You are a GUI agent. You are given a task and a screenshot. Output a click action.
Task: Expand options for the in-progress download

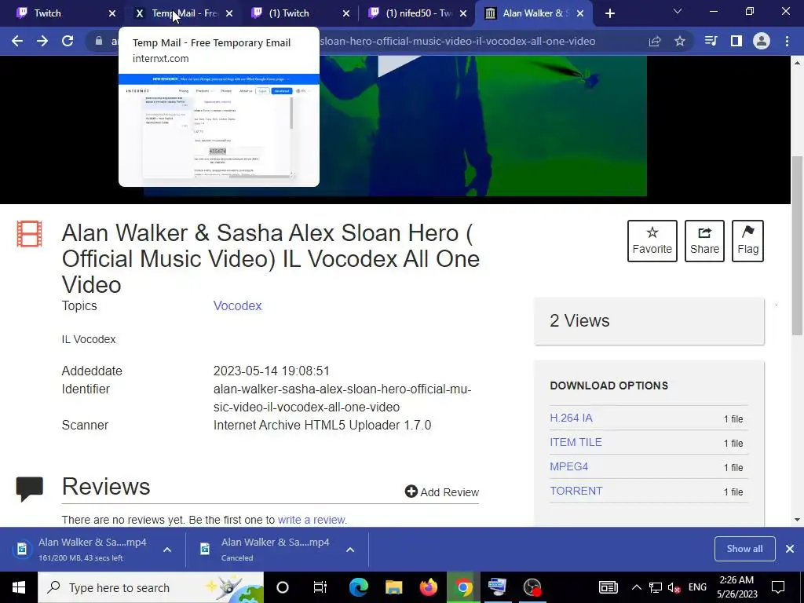[167, 549]
